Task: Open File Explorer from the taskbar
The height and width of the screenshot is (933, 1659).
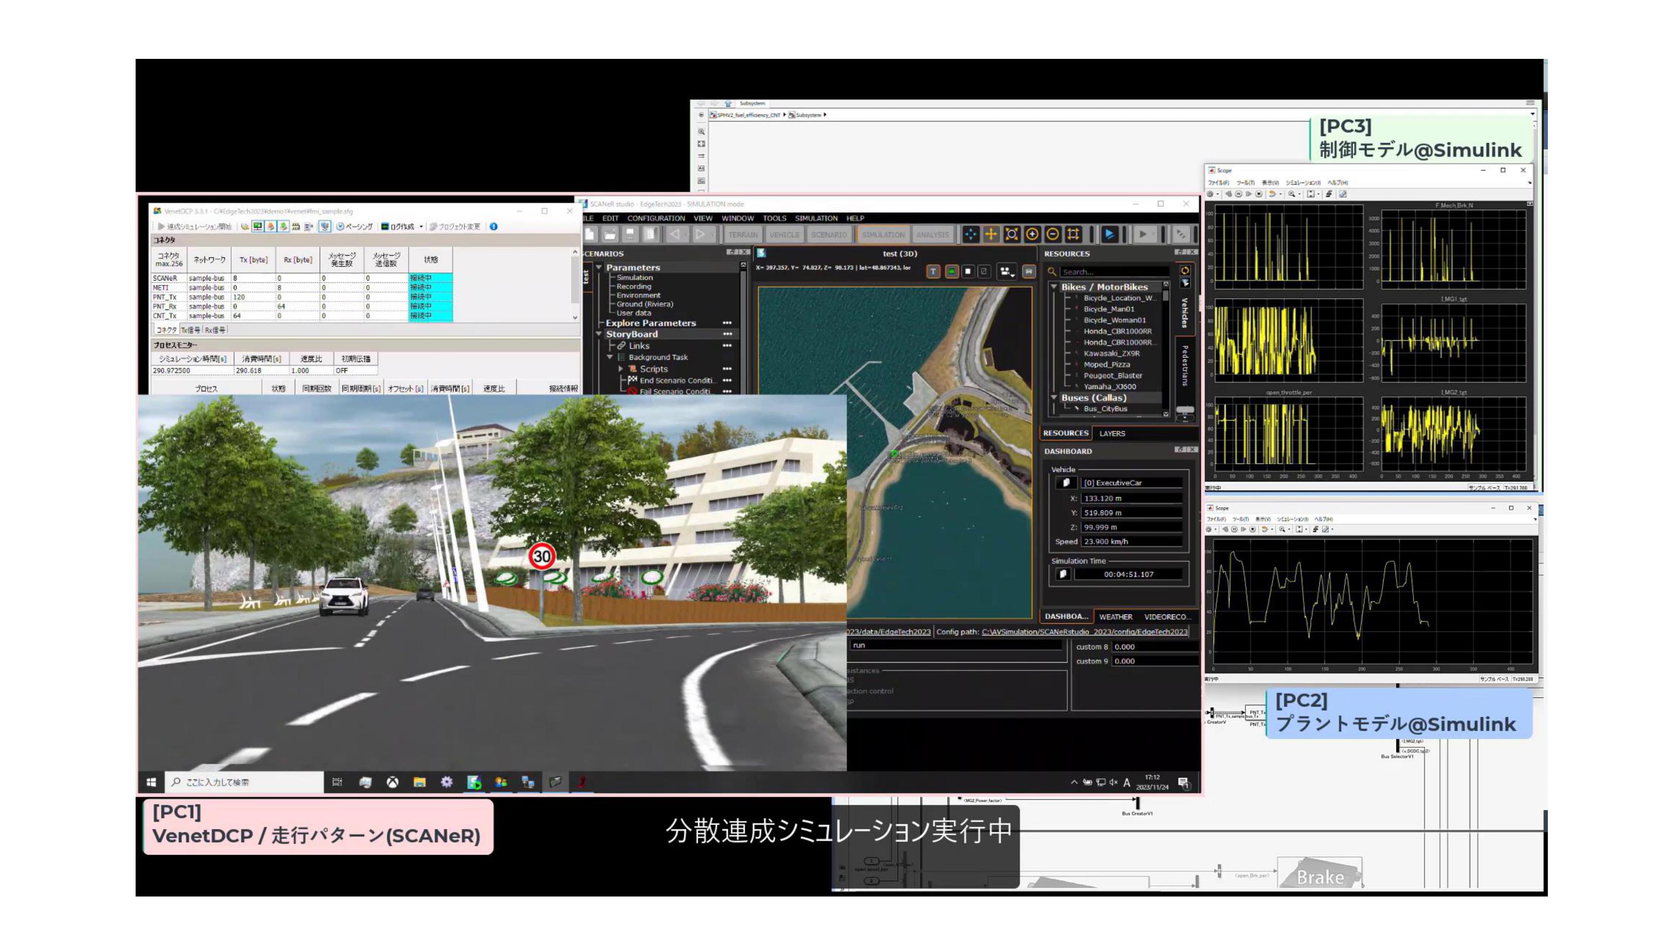Action: point(419,782)
